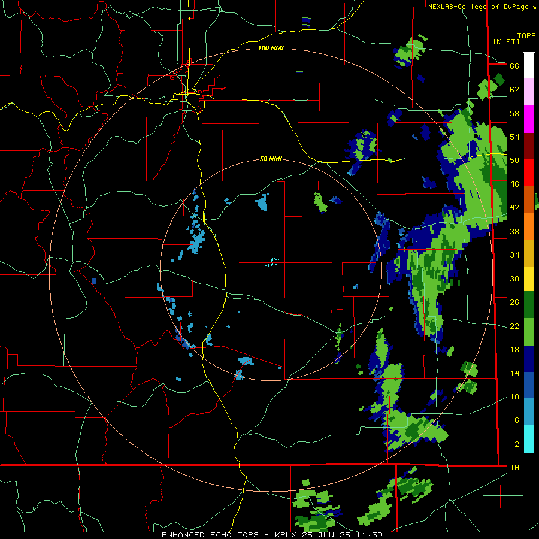Click the "NEXLAB-College of DuPage" credit text

coord(478,7)
